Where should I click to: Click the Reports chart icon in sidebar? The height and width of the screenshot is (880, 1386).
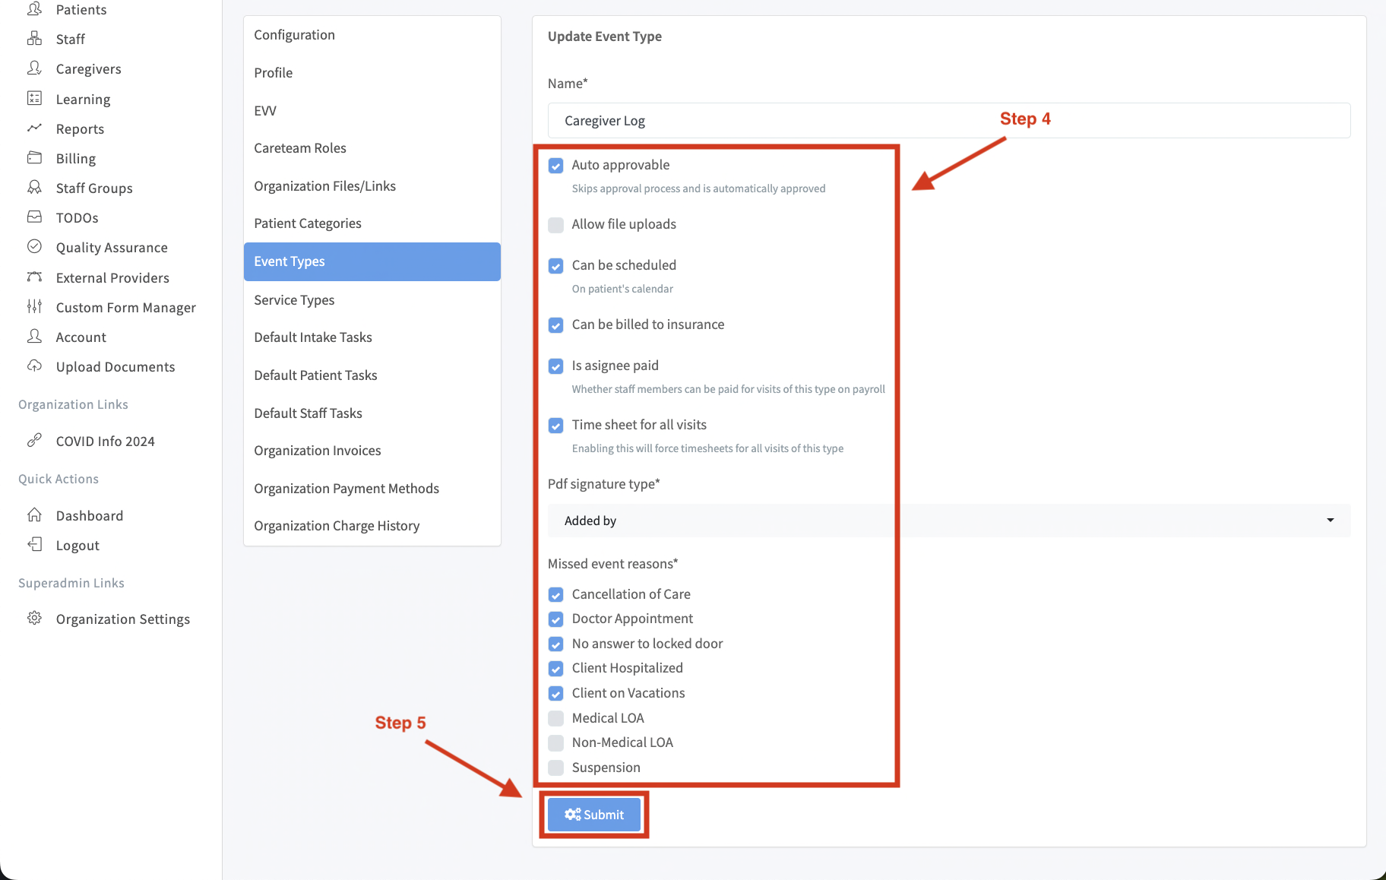click(34, 128)
